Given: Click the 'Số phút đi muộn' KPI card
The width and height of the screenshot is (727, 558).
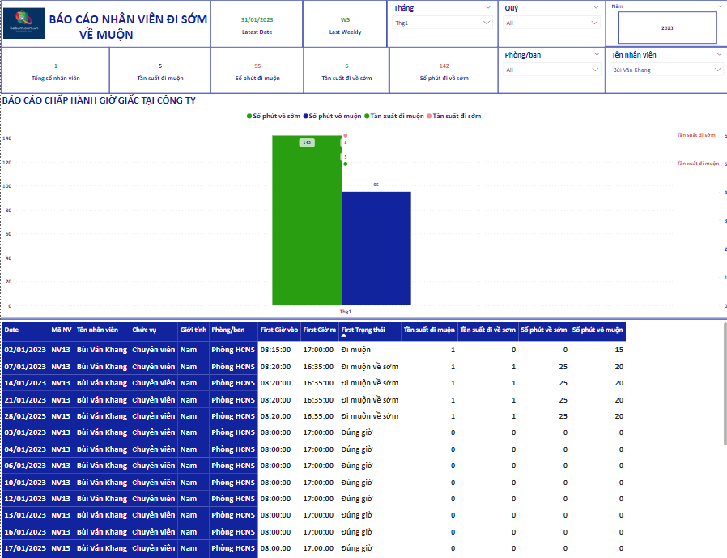Looking at the screenshot, I should pyautogui.click(x=257, y=71).
